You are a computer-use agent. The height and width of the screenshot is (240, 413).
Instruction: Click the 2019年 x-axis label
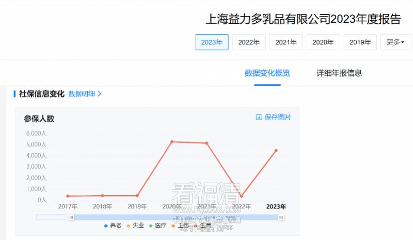click(x=137, y=206)
